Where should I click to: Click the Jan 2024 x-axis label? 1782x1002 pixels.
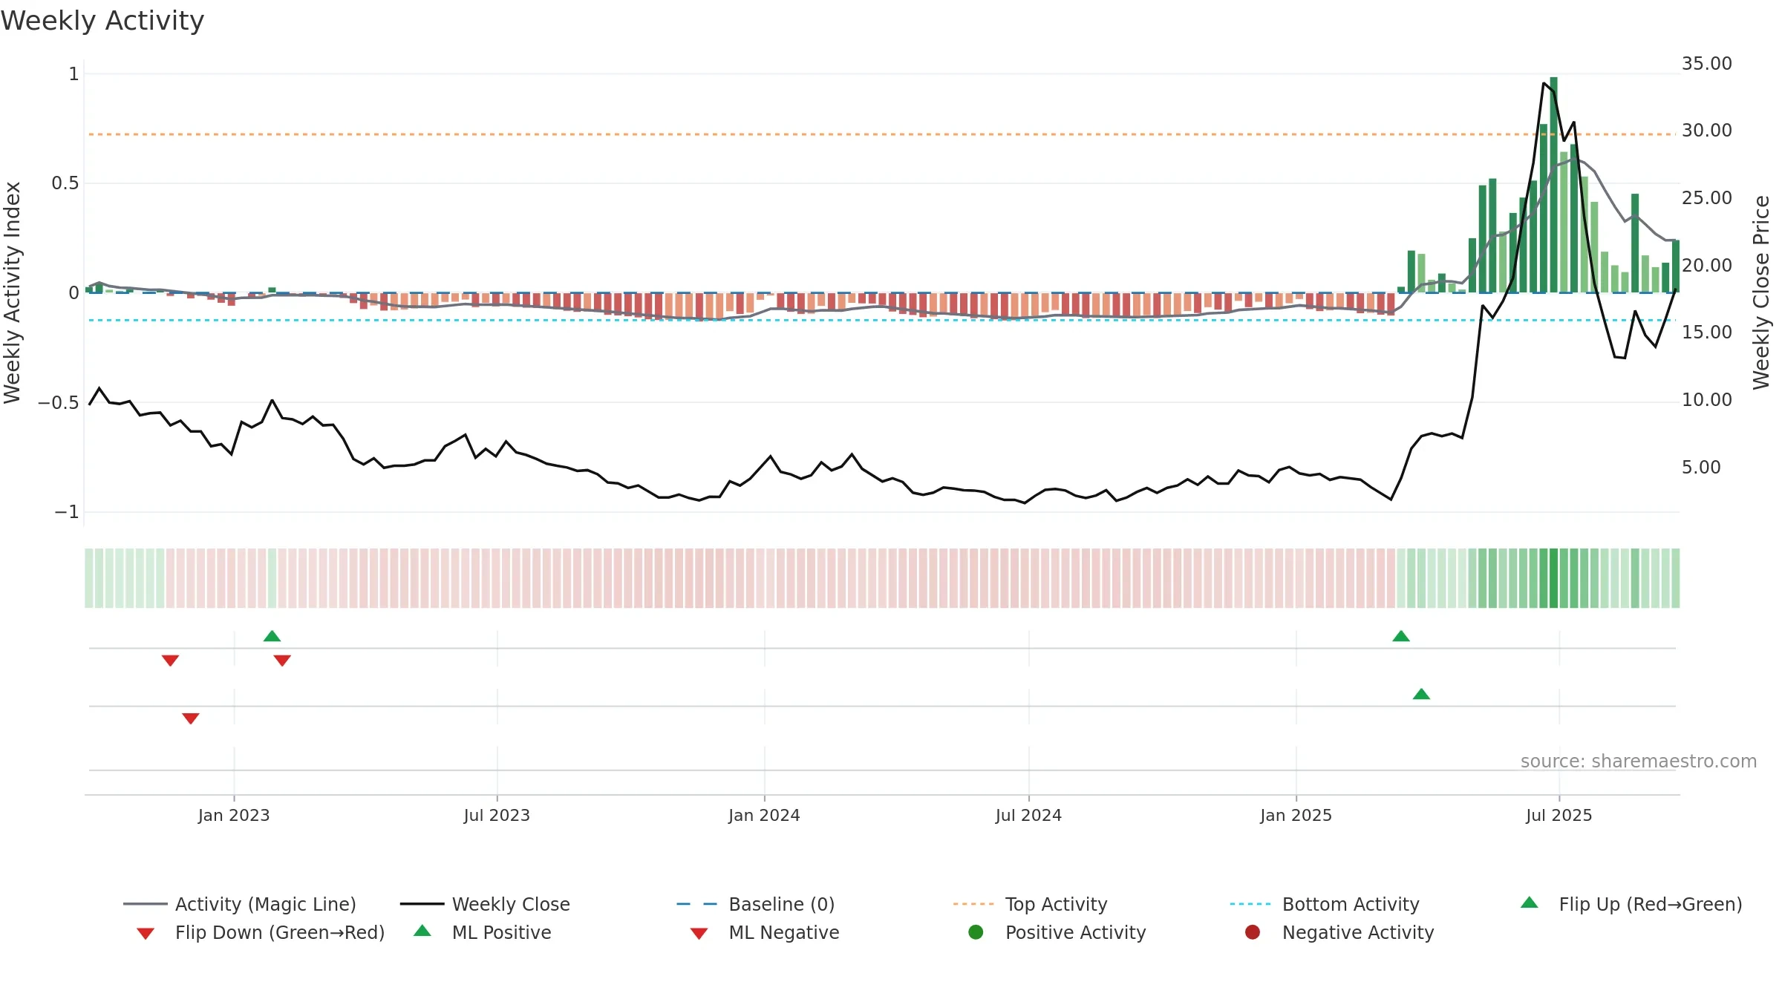[764, 815]
